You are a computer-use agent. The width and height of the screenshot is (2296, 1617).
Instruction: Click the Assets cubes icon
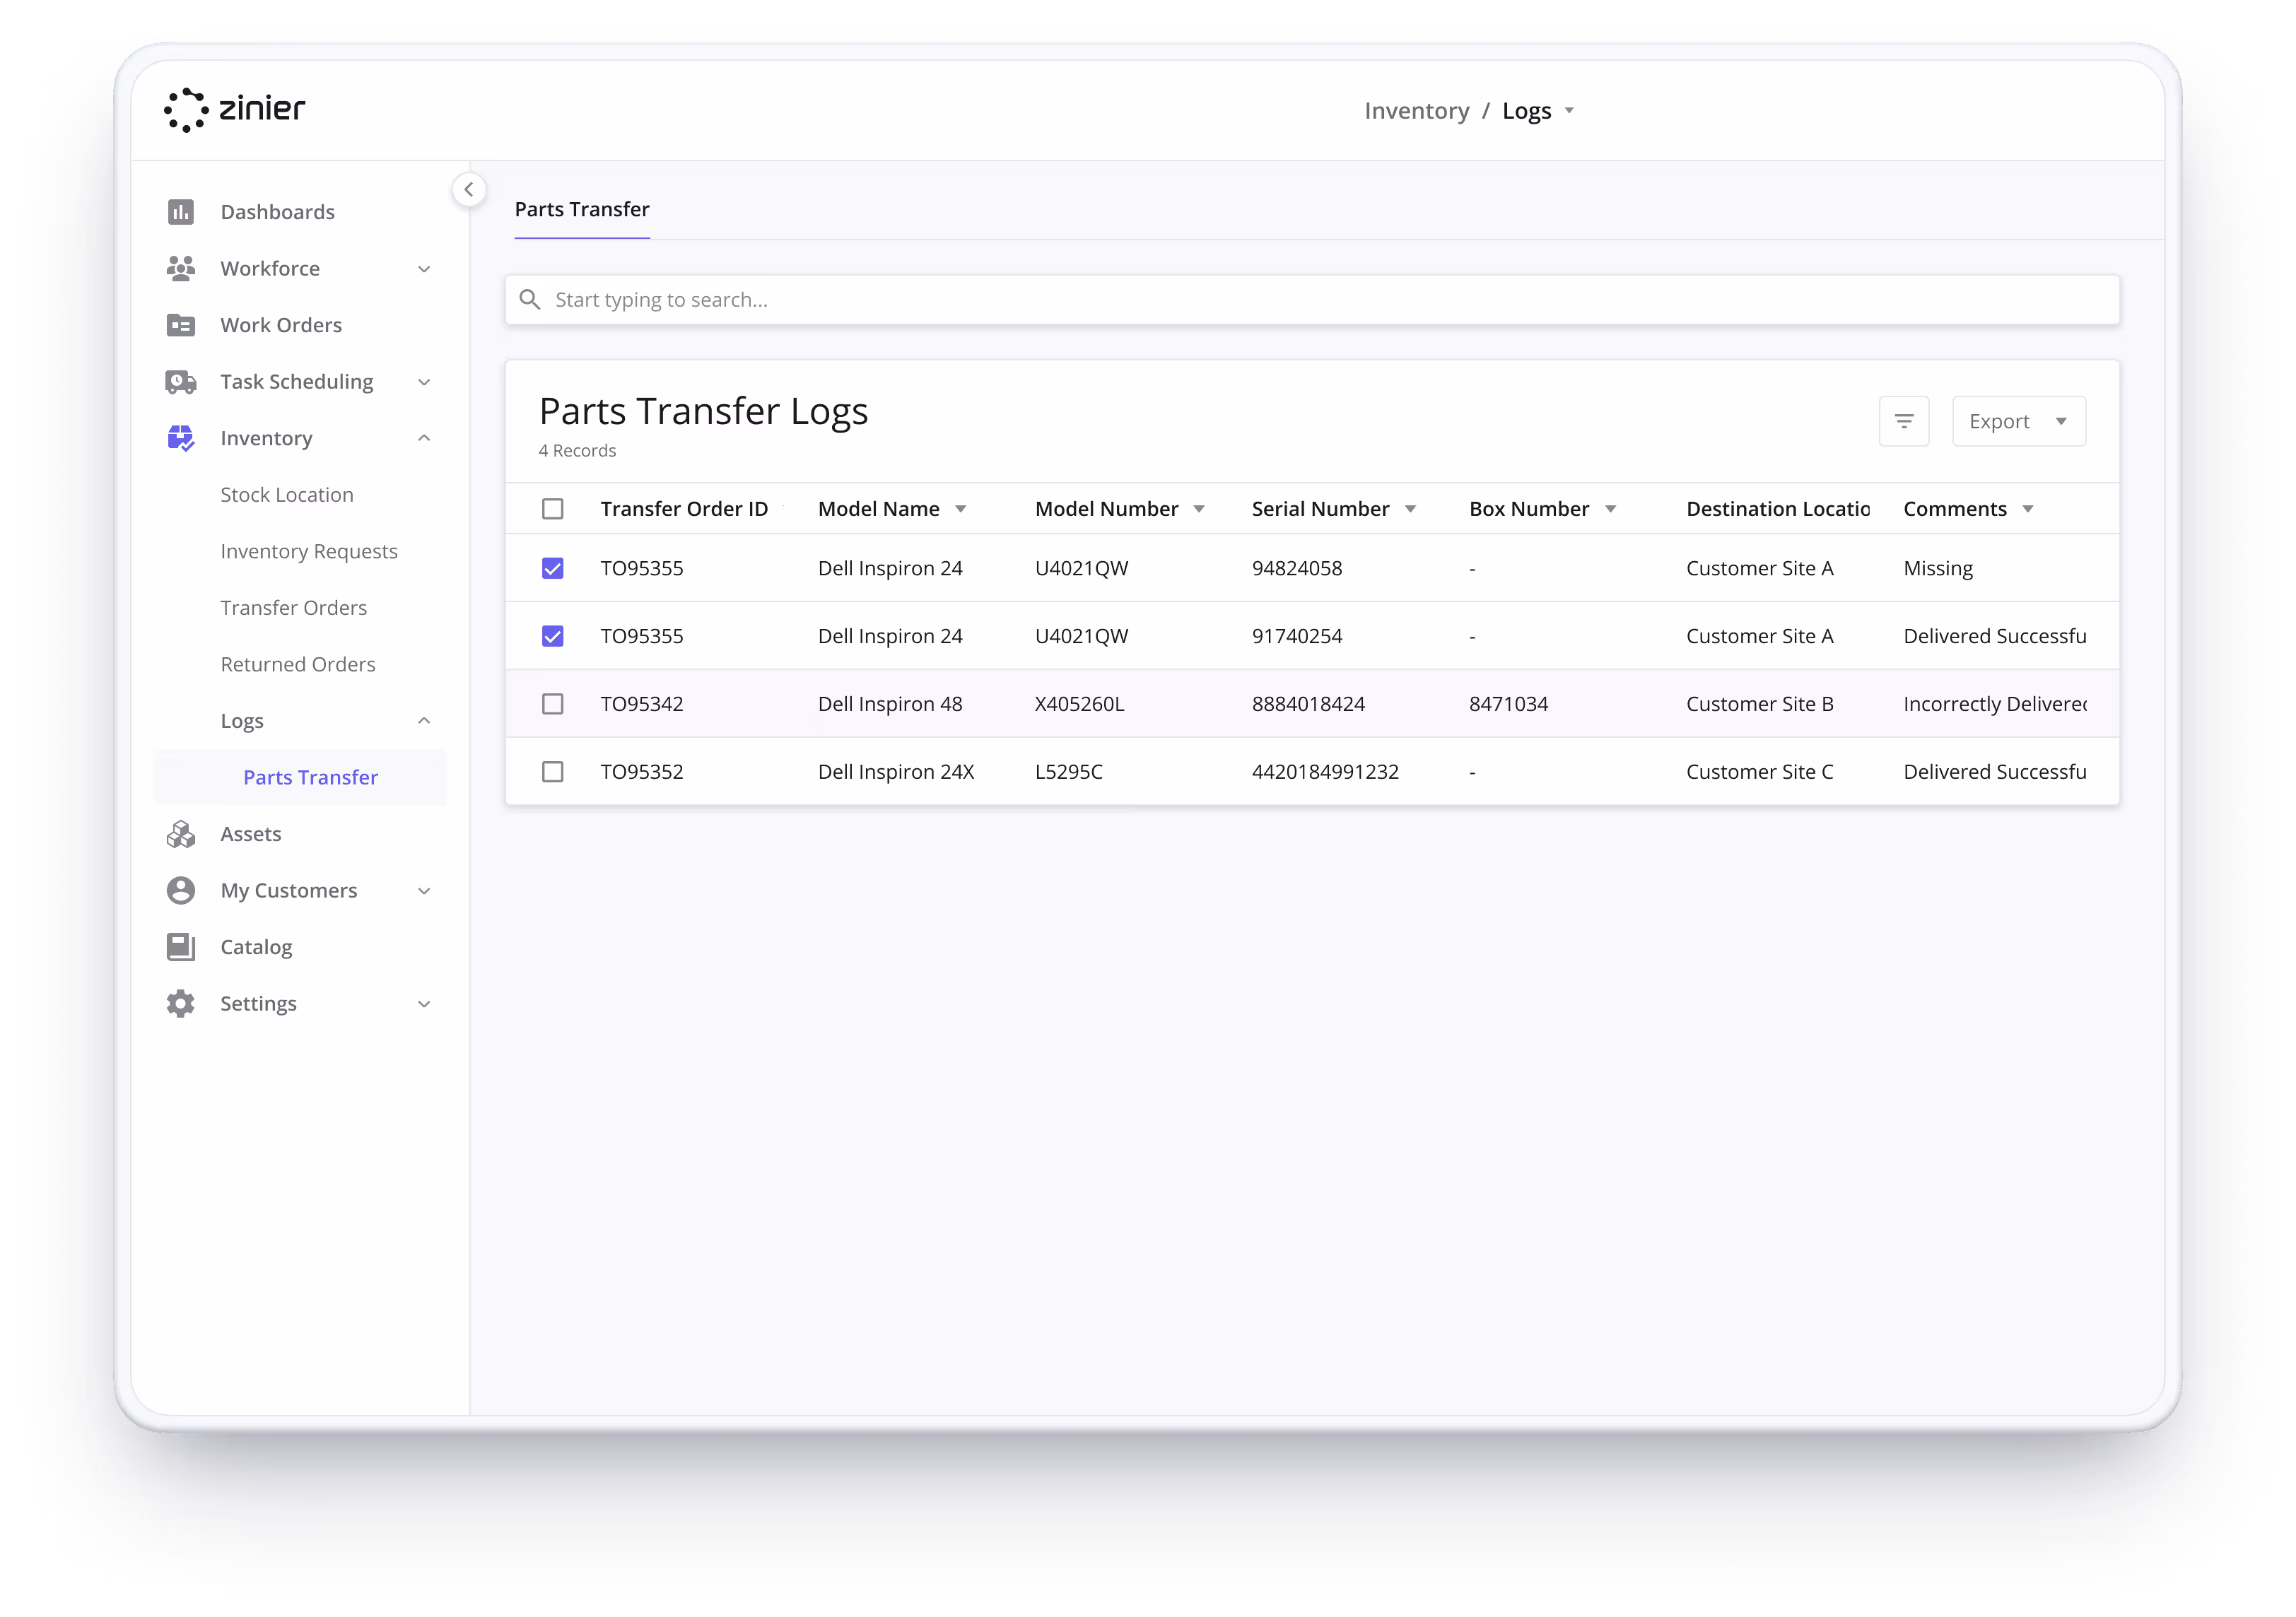pyautogui.click(x=180, y=834)
